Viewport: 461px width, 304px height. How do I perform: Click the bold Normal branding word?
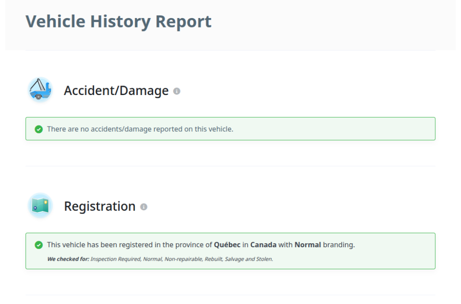307,245
